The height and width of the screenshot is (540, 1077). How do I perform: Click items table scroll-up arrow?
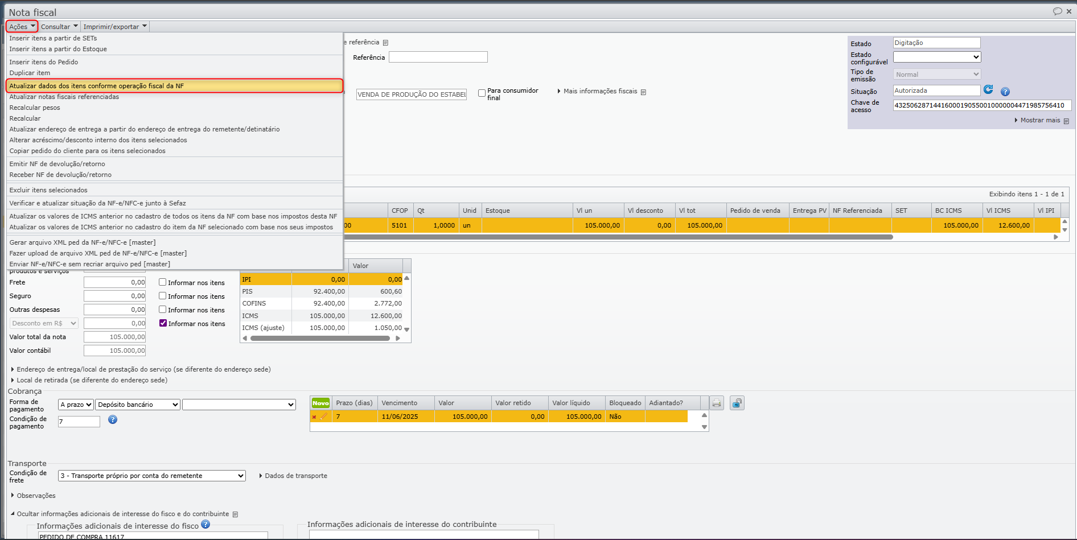pyautogui.click(x=1064, y=222)
